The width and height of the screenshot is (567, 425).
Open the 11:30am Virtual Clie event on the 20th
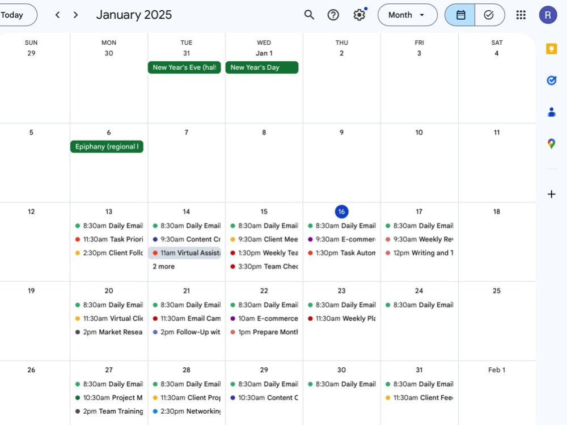pyautogui.click(x=109, y=318)
